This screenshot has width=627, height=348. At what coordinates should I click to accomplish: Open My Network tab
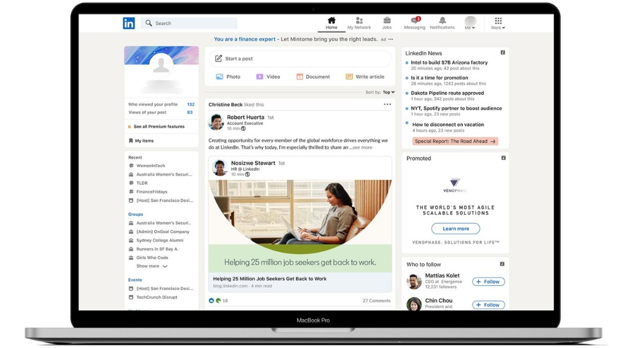pos(359,23)
